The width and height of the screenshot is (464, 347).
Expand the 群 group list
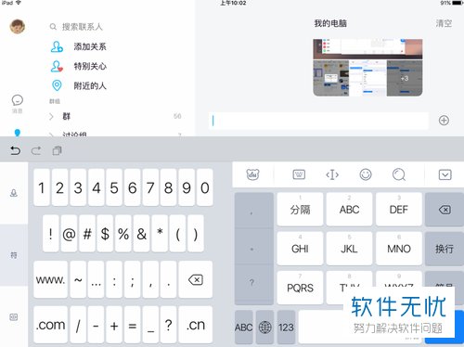coord(116,116)
